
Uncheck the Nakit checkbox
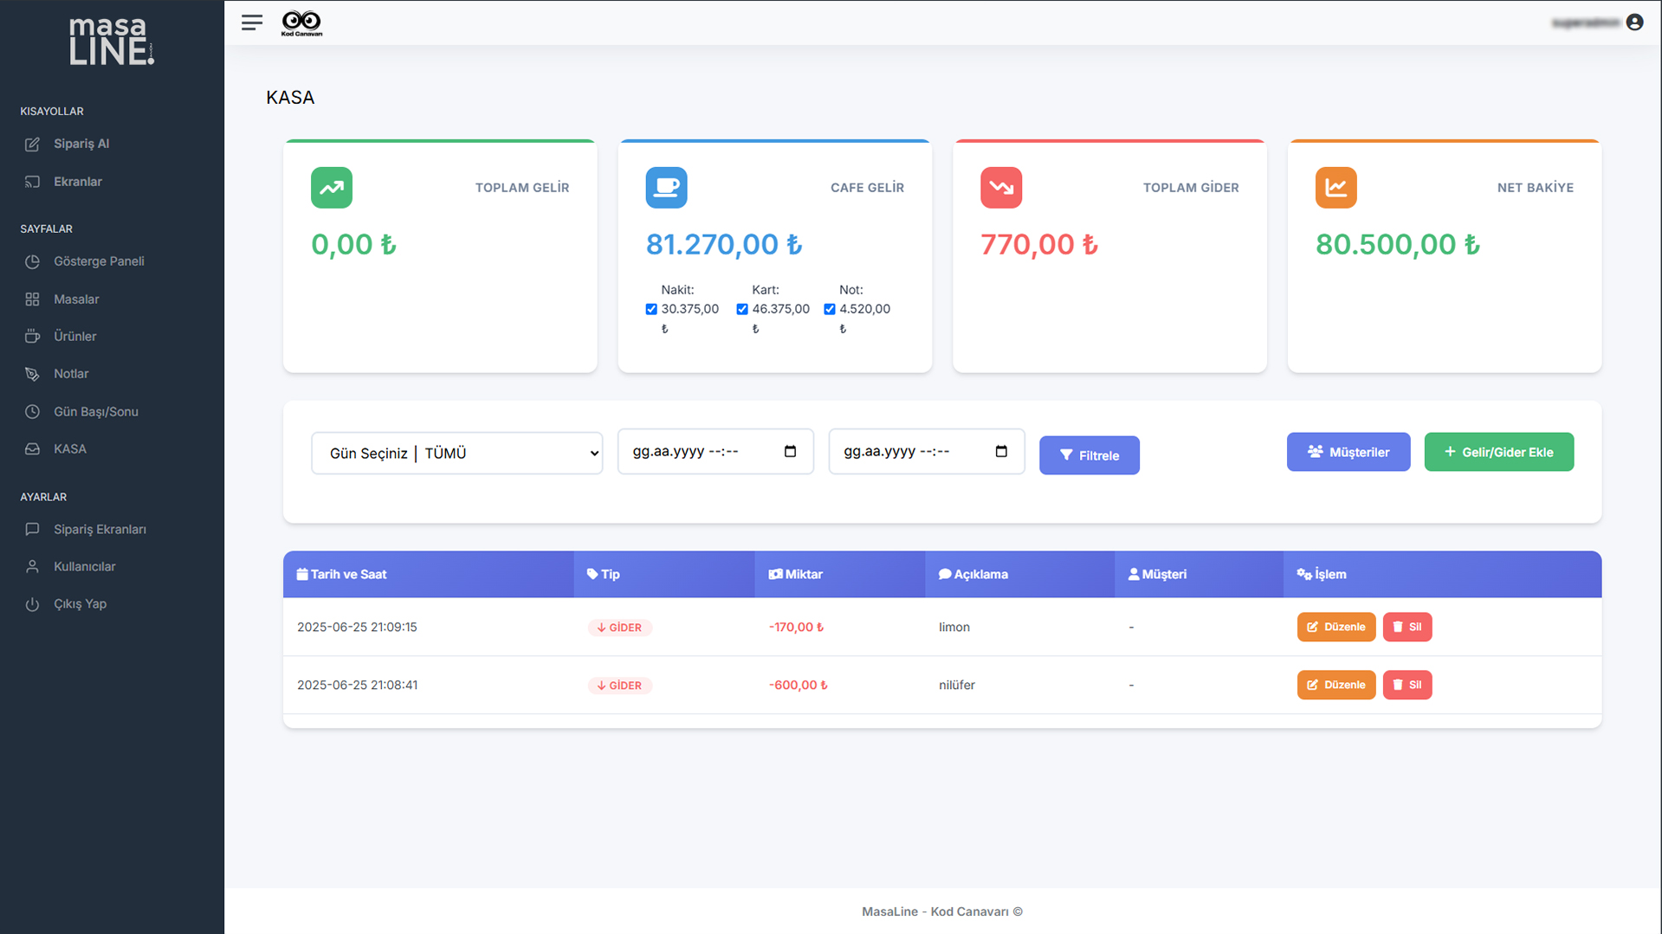point(651,309)
